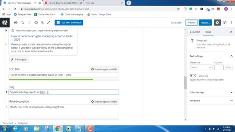Open Music - Google Drive bookmark
This screenshot has width=235, height=132.
click(x=99, y=14)
